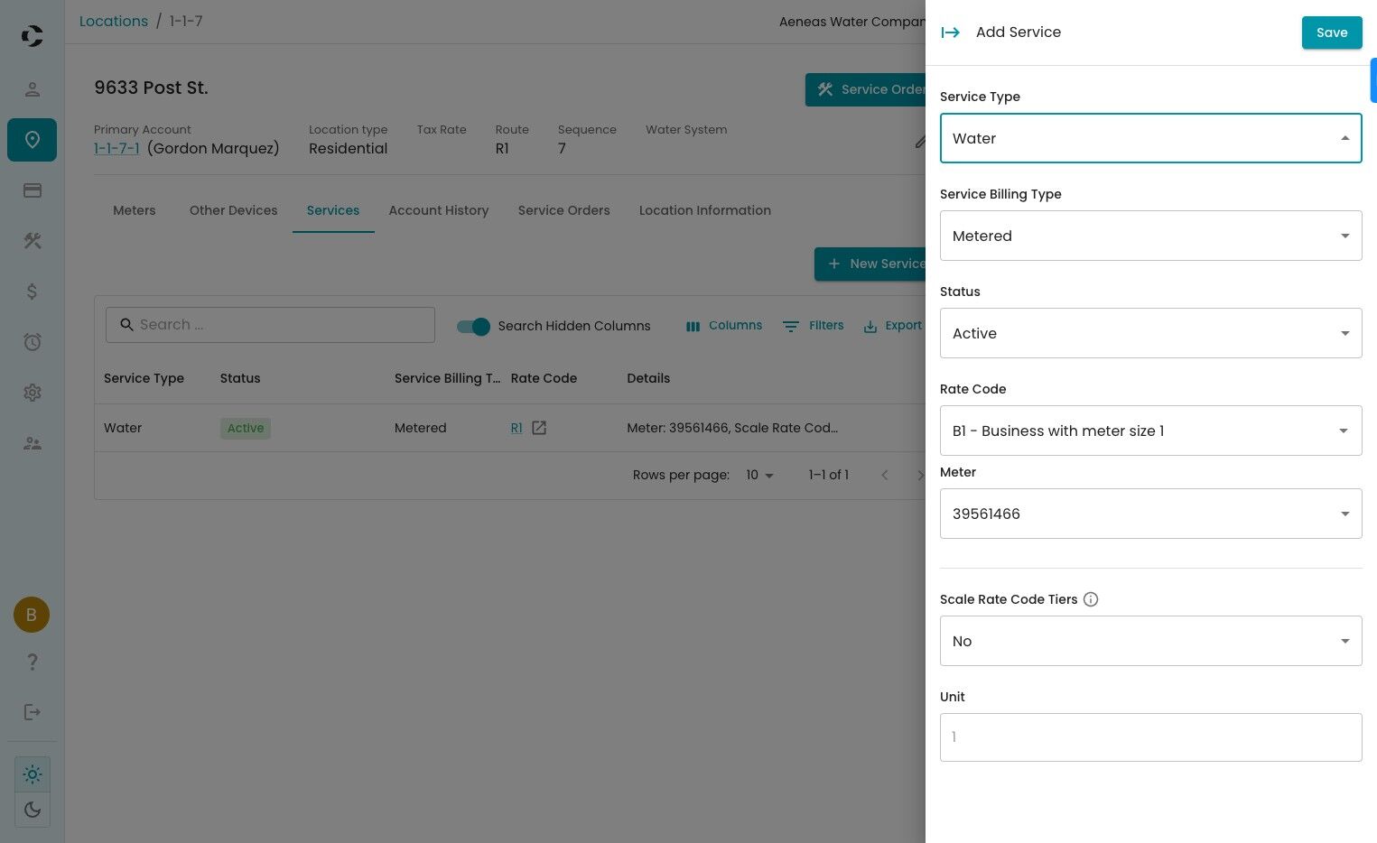Open the payments card icon in sidebar

click(33, 190)
